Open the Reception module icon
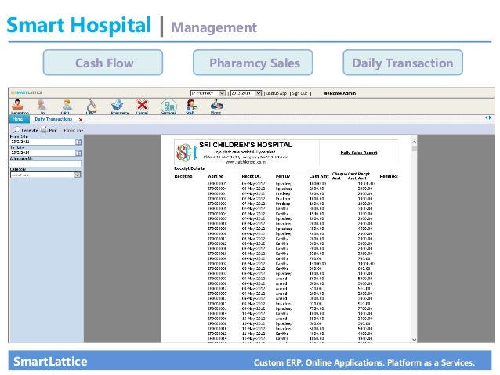The height and width of the screenshot is (375, 500). tap(19, 106)
